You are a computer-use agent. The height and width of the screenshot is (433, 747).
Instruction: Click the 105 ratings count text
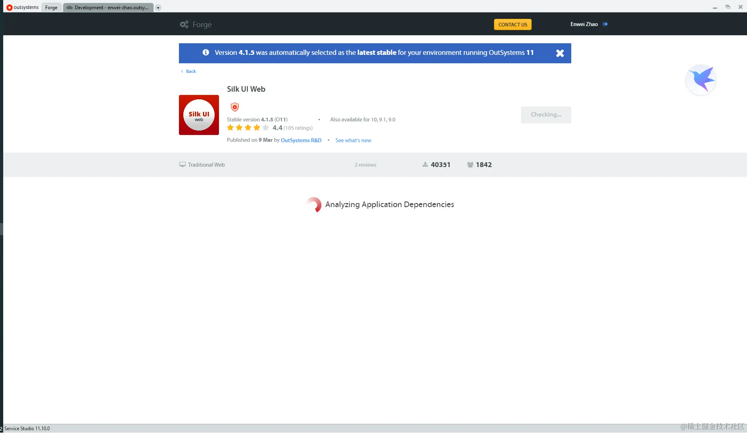click(x=298, y=128)
